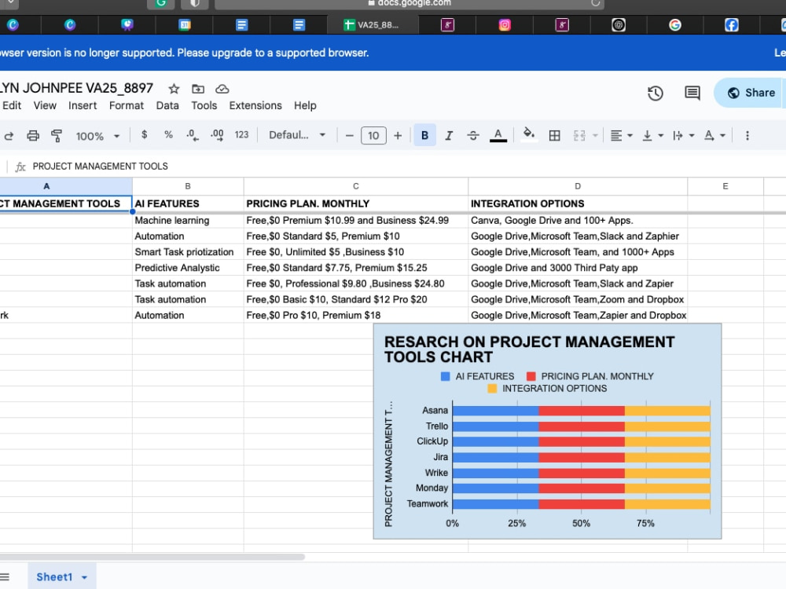Image resolution: width=786 pixels, height=589 pixels.
Task: Select the AI FEATURES header cell
Action: (188, 204)
